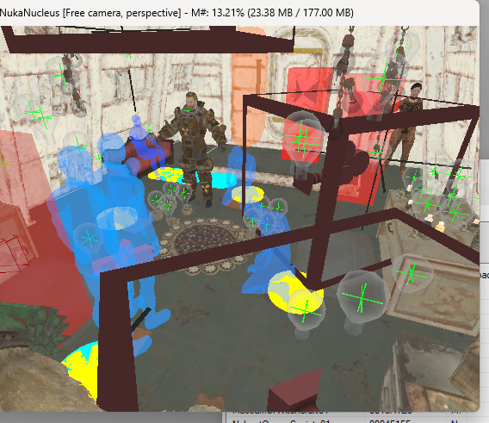Viewport: 489px width, 423px height.
Task: Select light bulb marker on the crate corner
Action: coord(412,273)
